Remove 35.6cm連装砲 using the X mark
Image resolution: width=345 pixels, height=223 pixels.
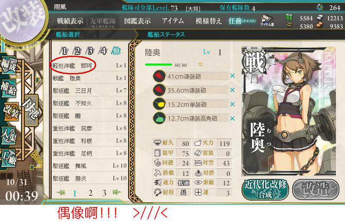[232, 90]
